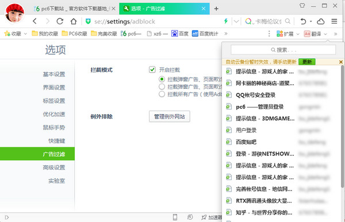Image resolution: width=345 pixels, height=222 pixels.
Task: Select 拦截所有广告 radio option
Action: (x=162, y=94)
